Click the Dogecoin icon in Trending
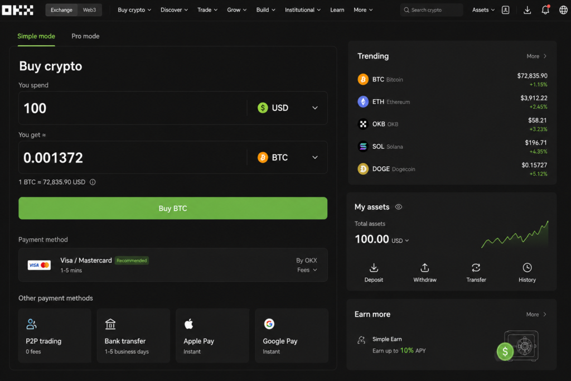 (362, 169)
